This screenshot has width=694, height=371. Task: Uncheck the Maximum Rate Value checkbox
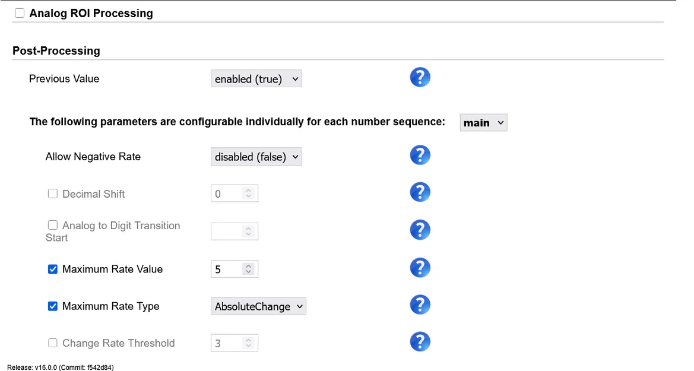click(x=53, y=269)
